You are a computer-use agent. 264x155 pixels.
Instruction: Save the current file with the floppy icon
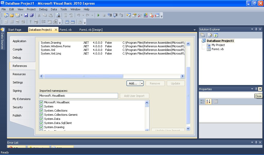[x=26, y=15]
